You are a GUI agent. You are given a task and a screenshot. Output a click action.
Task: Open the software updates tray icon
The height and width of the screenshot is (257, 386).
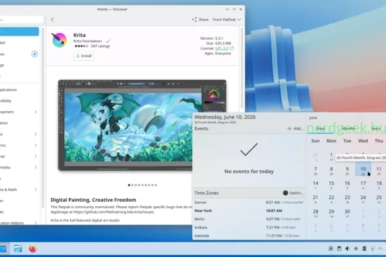click(x=331, y=249)
